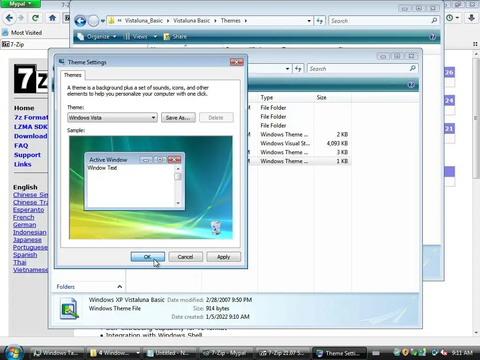Click Recycle Bin in the theme sample preview
This screenshot has height=360, width=480.
point(216,227)
